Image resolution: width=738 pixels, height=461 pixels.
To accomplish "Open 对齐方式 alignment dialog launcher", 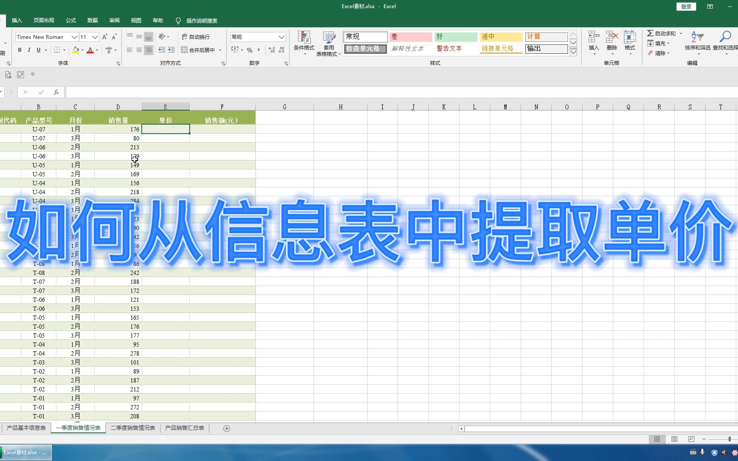I will [x=223, y=64].
